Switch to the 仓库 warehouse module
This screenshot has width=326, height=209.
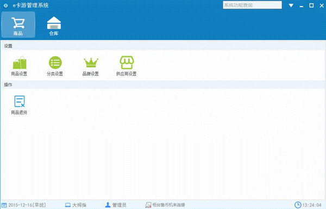(x=54, y=25)
